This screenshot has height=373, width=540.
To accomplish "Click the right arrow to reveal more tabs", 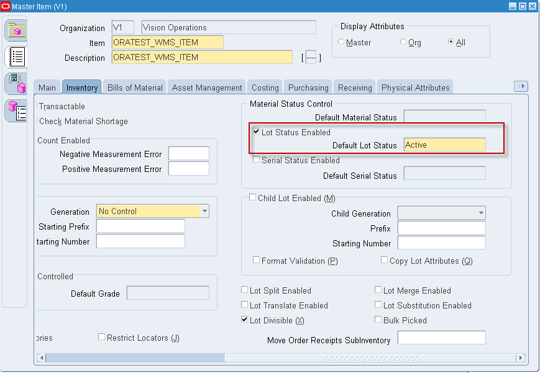I will (521, 86).
